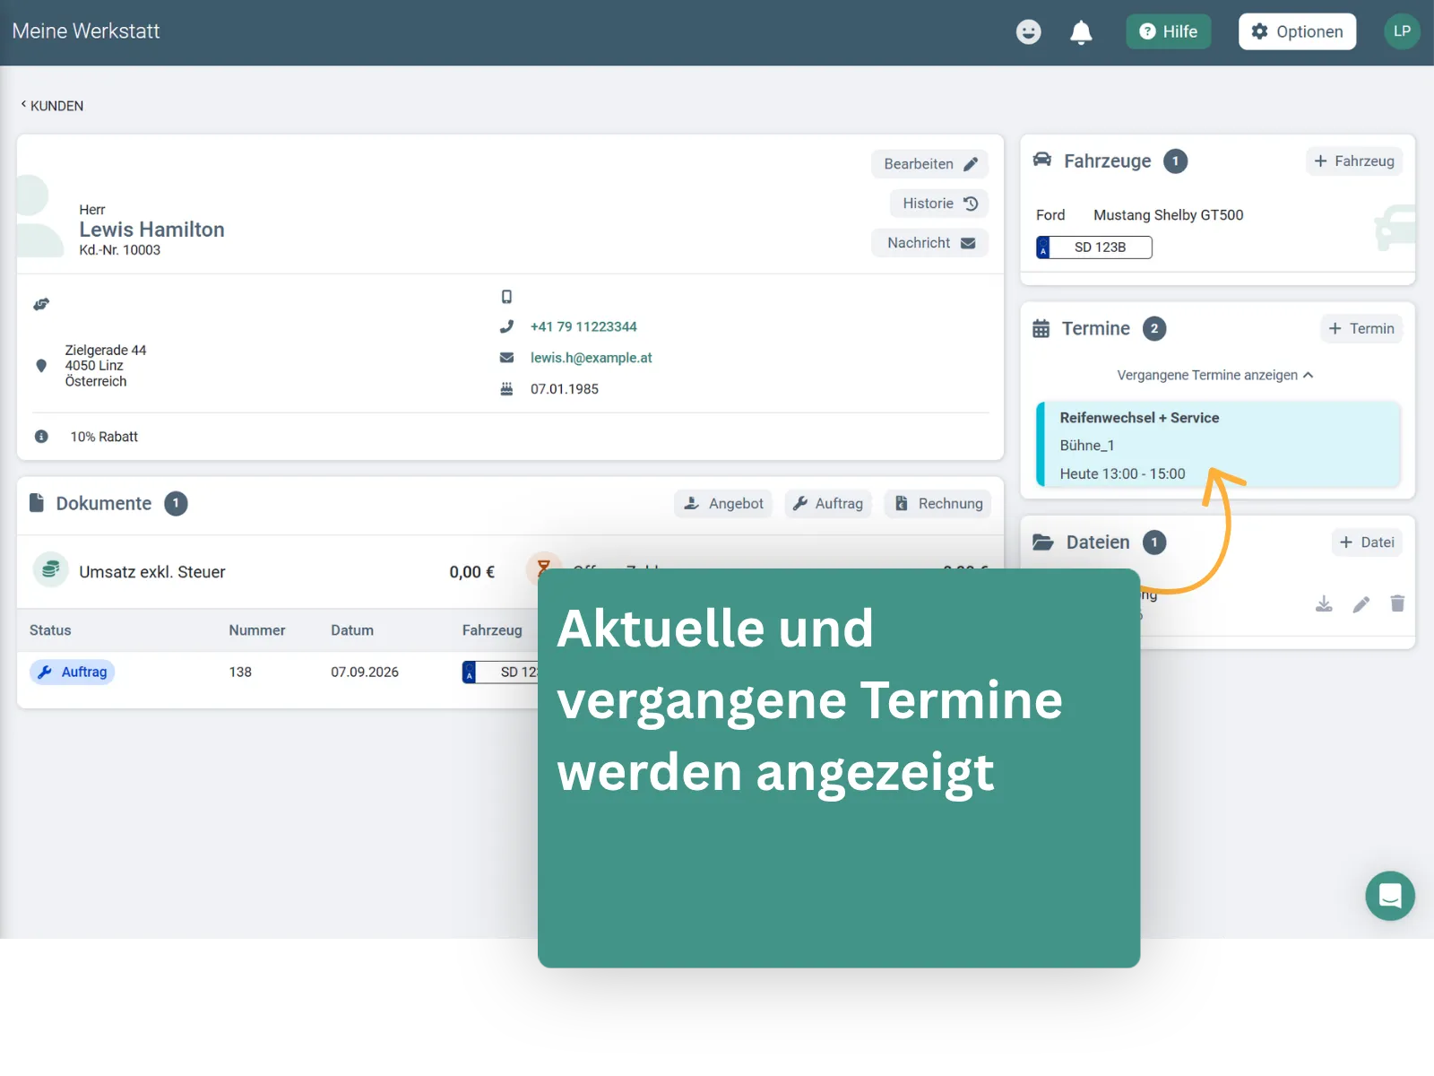1434x1076 pixels.
Task: Open Reifenwechsel + Service appointment
Action: pyautogui.click(x=1218, y=445)
